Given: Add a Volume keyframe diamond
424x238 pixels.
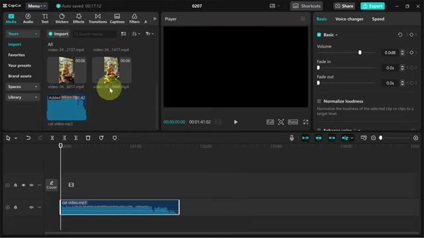Looking at the screenshot, I should pyautogui.click(x=411, y=52).
